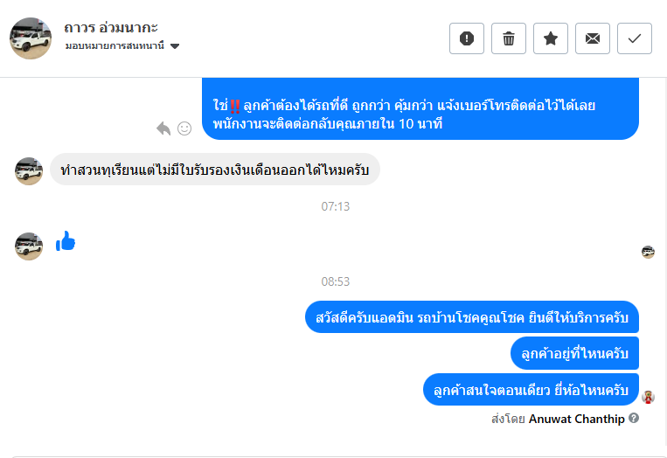The image size is (667, 458).
Task: Click sender name Anuwat Chanthip
Action: tap(576, 419)
